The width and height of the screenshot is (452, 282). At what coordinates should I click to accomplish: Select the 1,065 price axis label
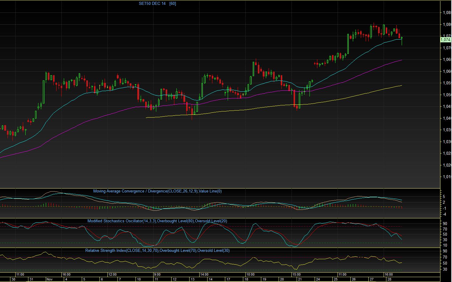click(x=447, y=60)
